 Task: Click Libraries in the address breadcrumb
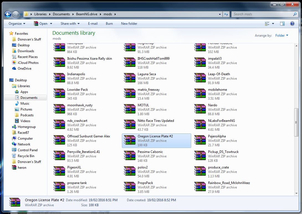[40, 14]
